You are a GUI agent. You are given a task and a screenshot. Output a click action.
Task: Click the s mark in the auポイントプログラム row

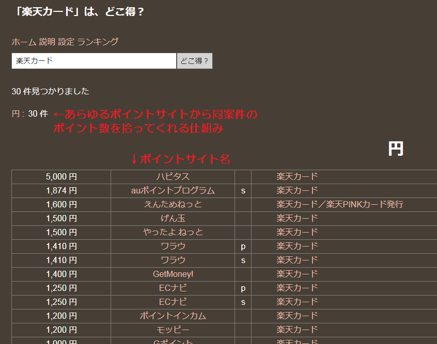(x=243, y=191)
